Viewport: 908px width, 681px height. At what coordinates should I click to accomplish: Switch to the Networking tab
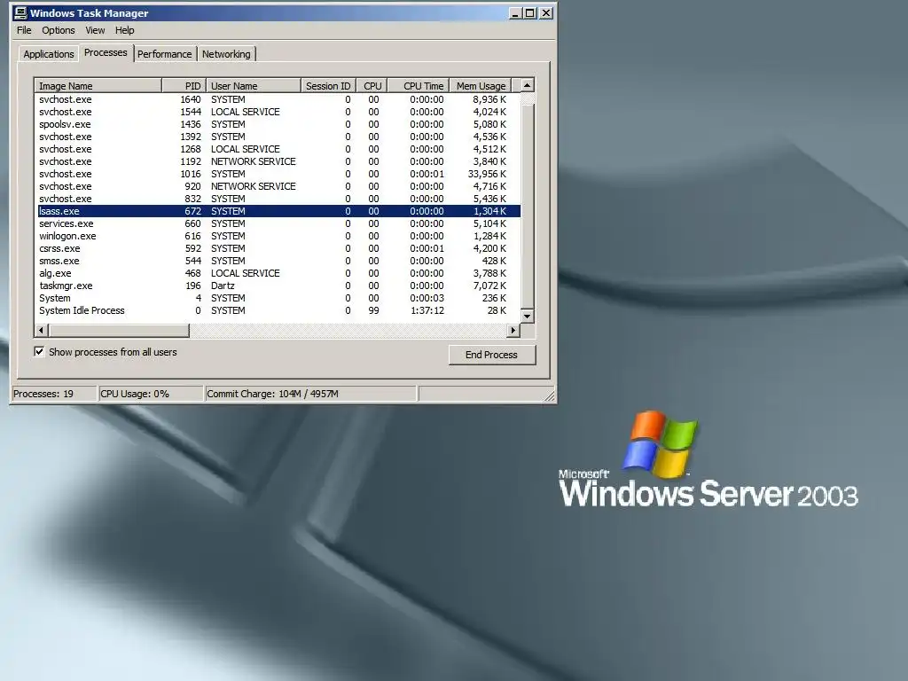click(226, 54)
